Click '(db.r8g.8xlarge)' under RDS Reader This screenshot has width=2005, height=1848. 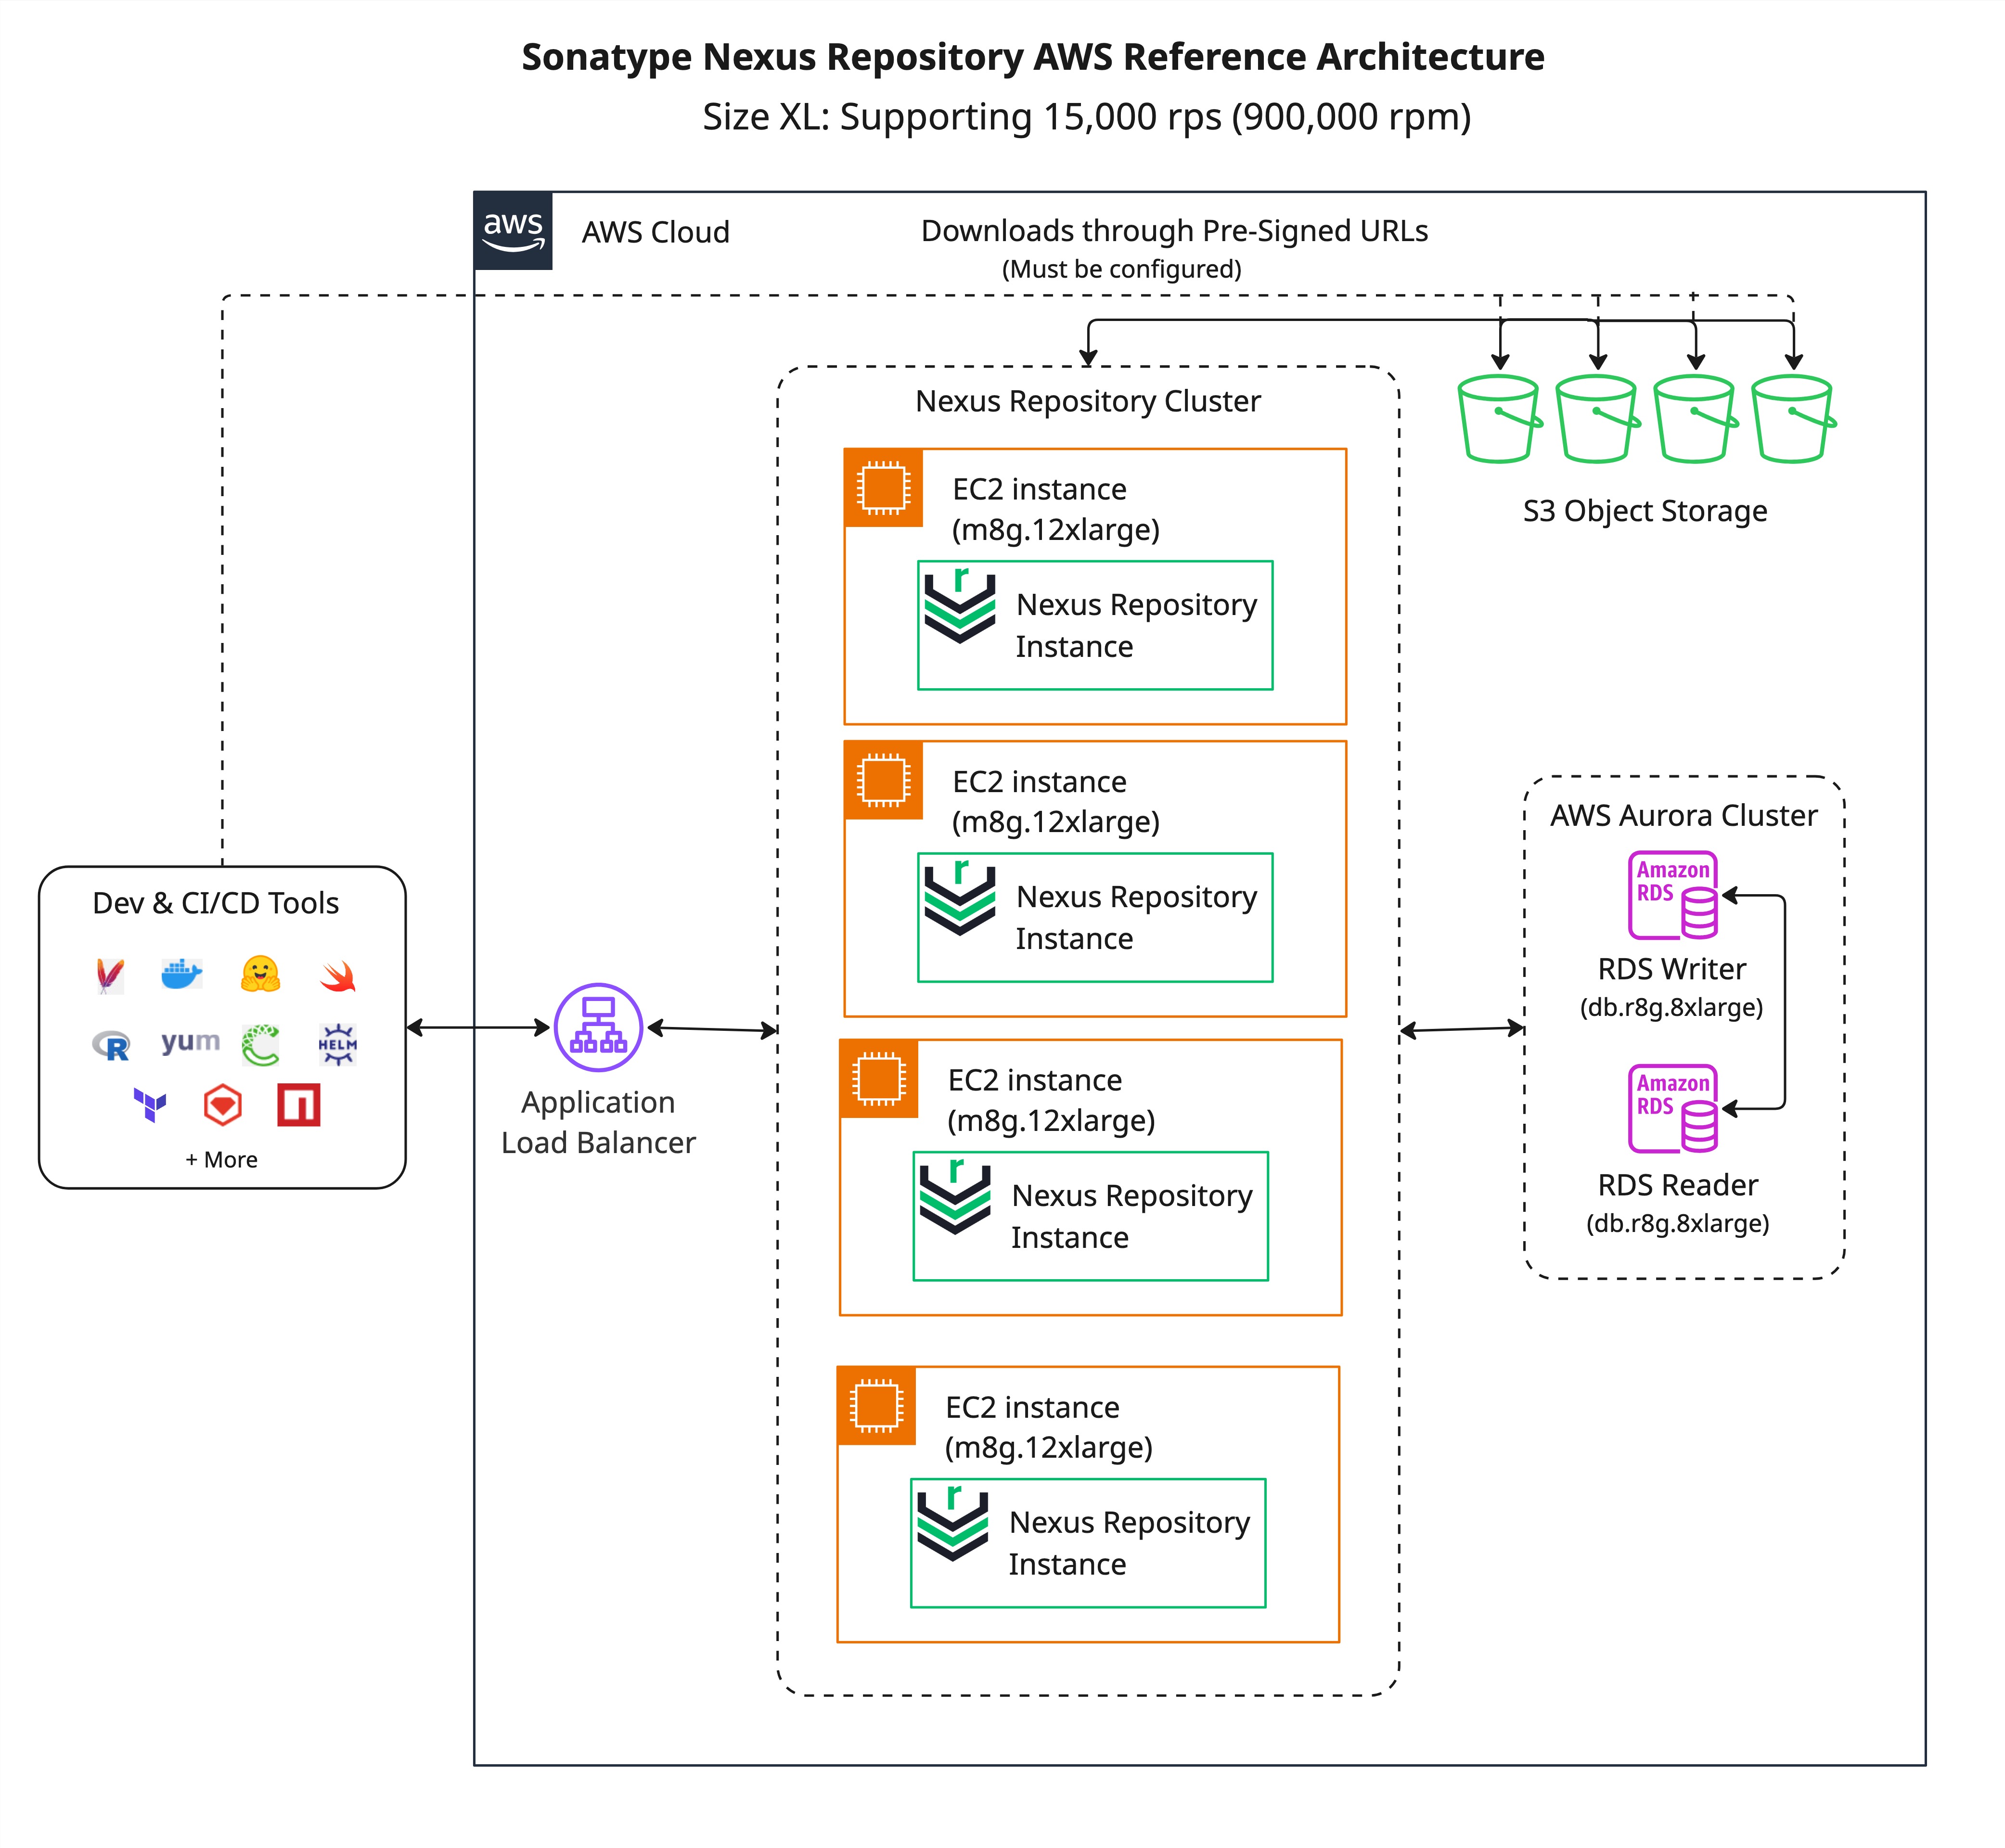tap(1678, 1223)
